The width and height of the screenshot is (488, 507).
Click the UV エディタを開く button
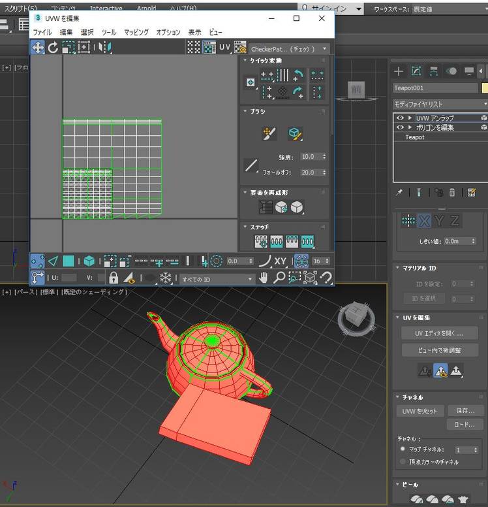(x=439, y=333)
